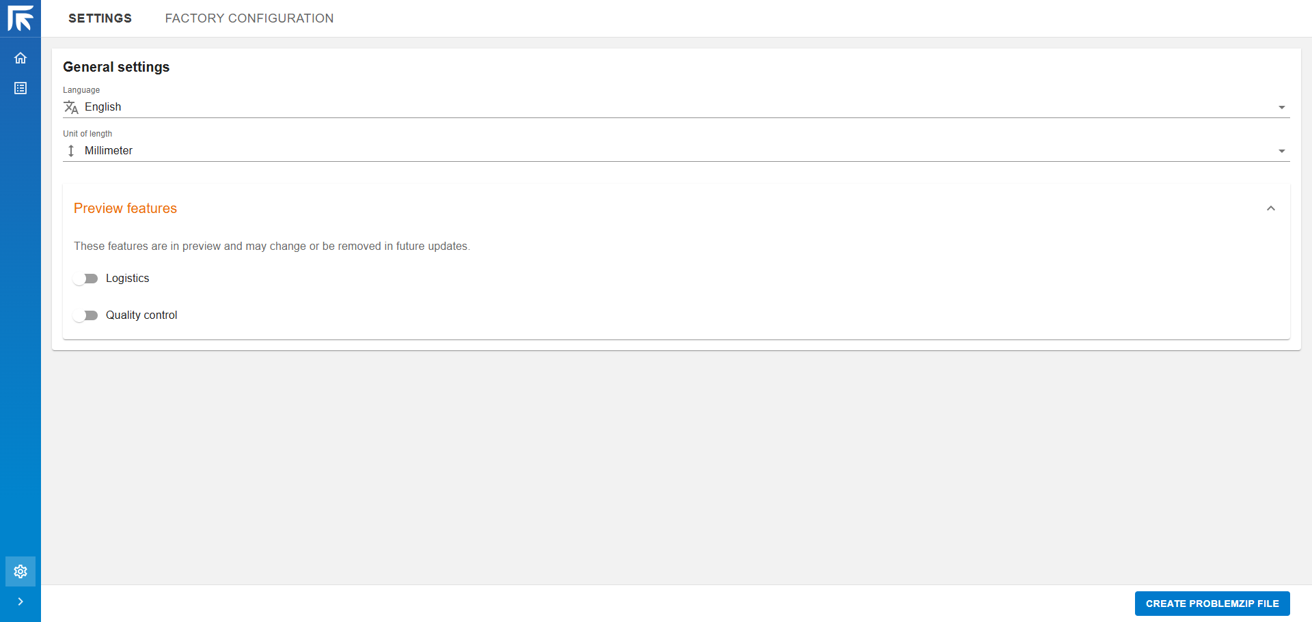Image resolution: width=1312 pixels, height=622 pixels.
Task: Switch to the Factory Configuration tab
Action: pos(249,18)
